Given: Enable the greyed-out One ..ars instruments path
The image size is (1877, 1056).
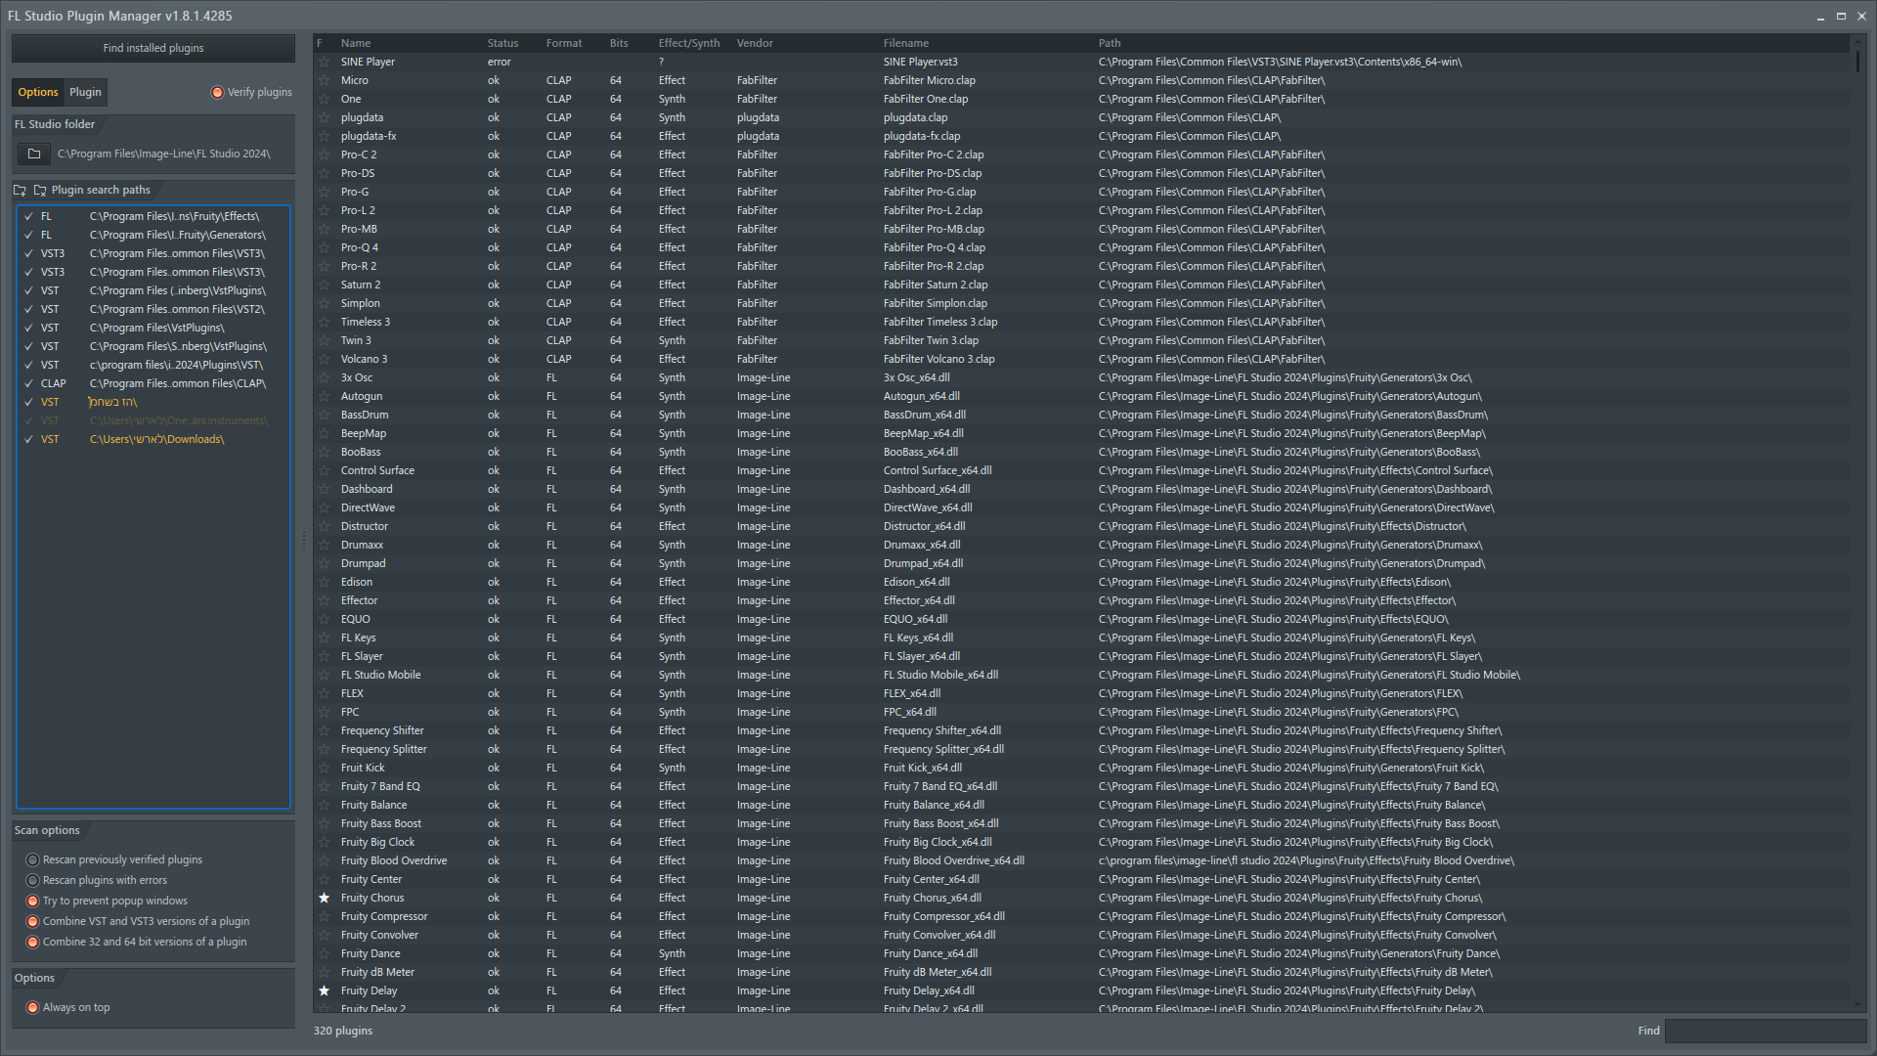Looking at the screenshot, I should point(28,420).
